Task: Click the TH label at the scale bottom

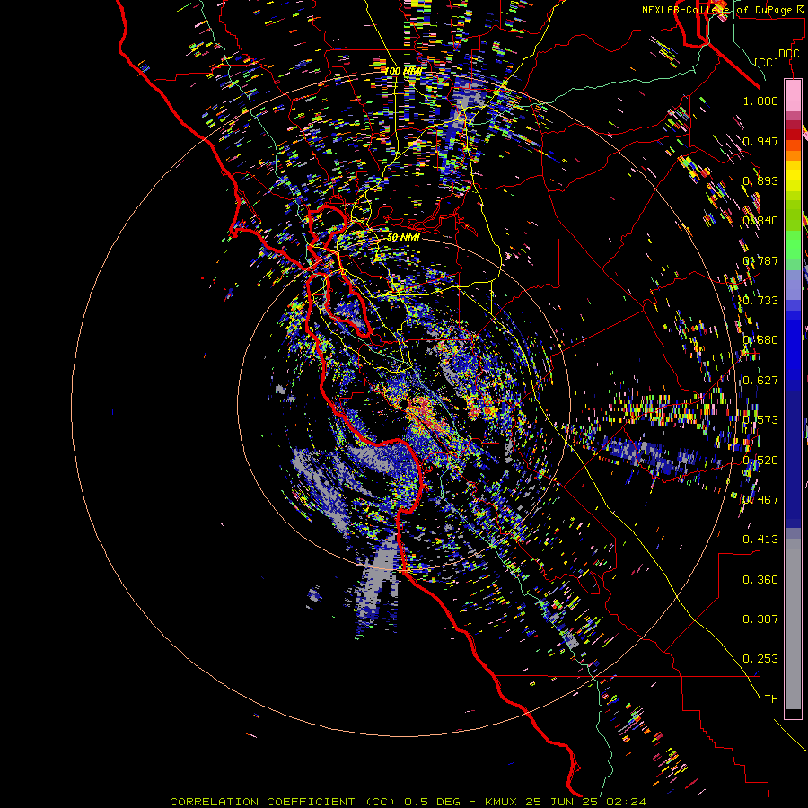Action: point(771,699)
